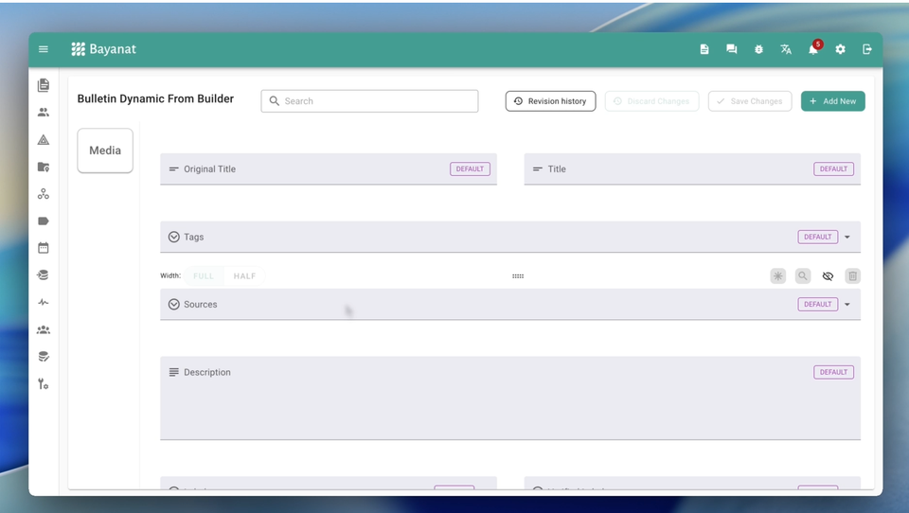Click Bulletin Dynamic From Builder heading
This screenshot has height=513, width=909.
click(x=155, y=98)
